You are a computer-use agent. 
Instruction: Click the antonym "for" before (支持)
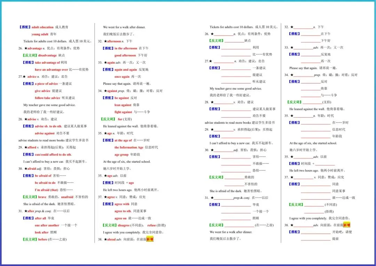pyautogui.click(x=120, y=119)
